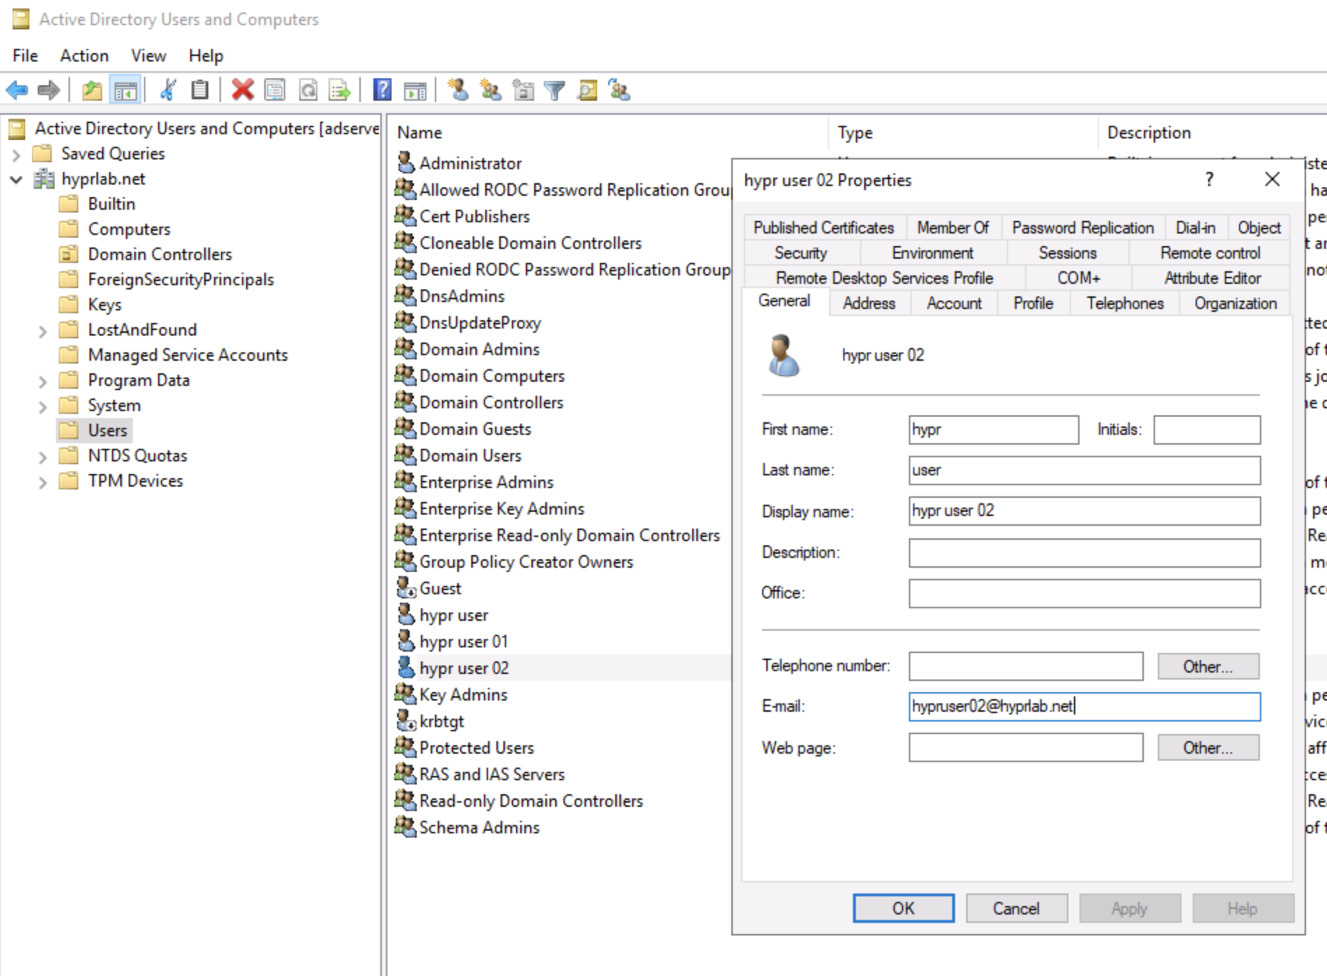Switch to the Member Of tab
The width and height of the screenshot is (1327, 976).
pos(953,227)
